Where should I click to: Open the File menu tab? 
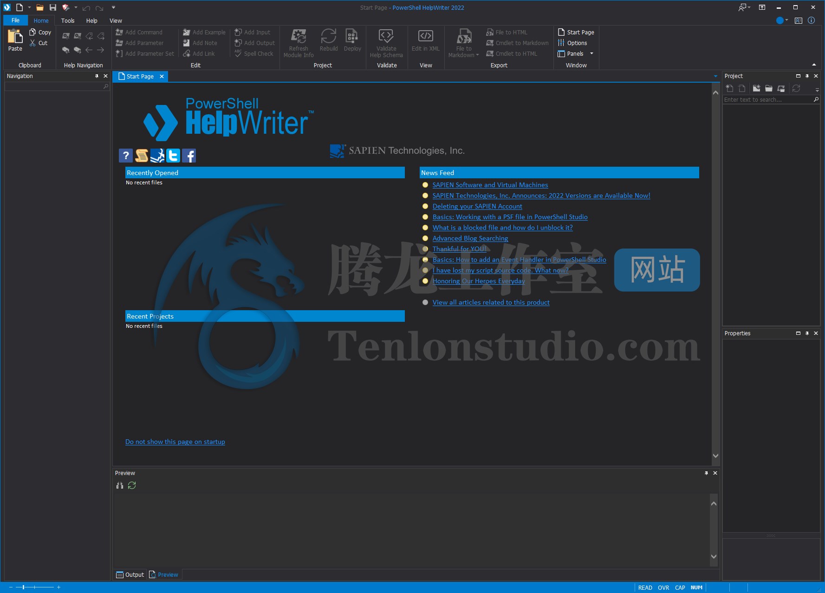pyautogui.click(x=15, y=20)
